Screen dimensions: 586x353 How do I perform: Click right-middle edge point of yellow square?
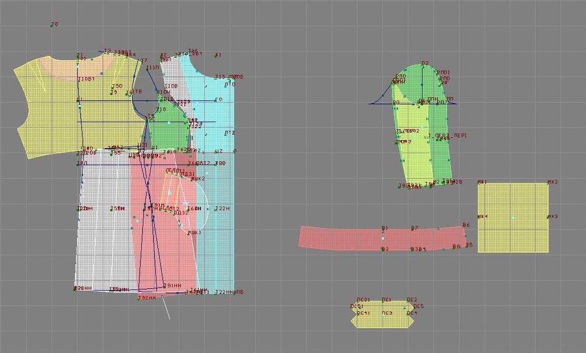click(548, 217)
